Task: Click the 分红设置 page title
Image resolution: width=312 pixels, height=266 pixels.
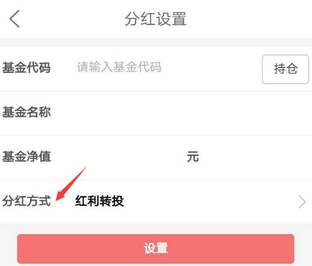Action: pyautogui.click(x=156, y=19)
